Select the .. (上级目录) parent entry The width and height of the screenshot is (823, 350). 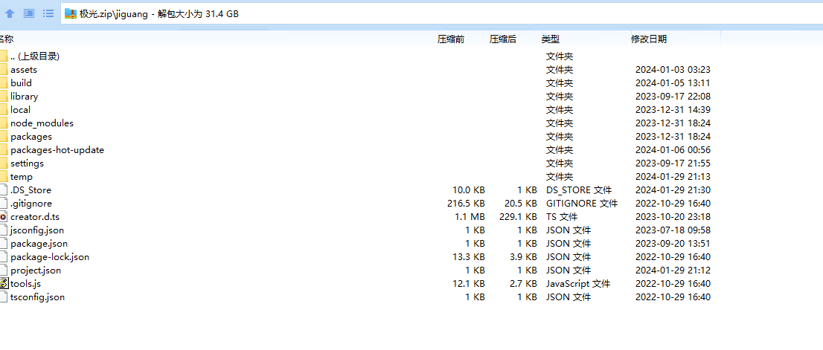[34, 56]
